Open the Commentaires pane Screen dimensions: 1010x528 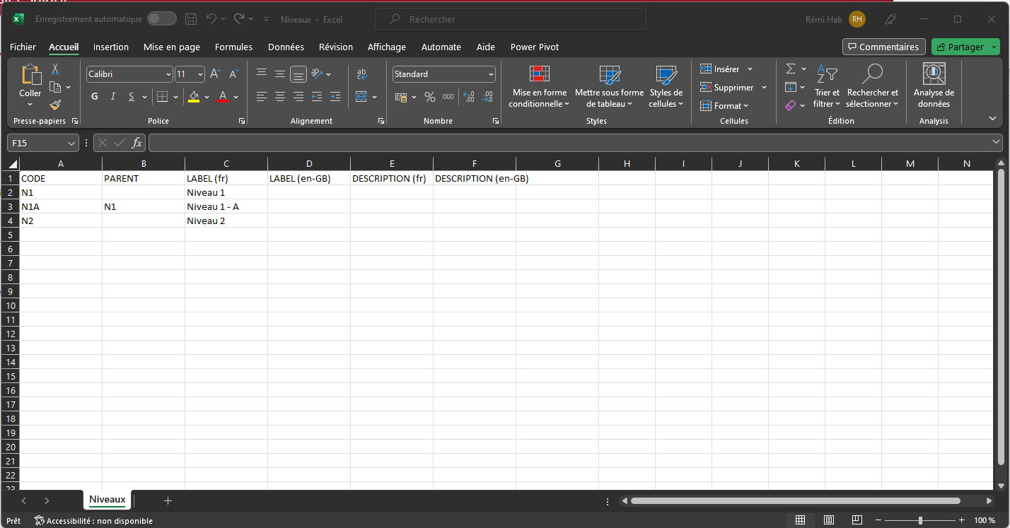883,47
